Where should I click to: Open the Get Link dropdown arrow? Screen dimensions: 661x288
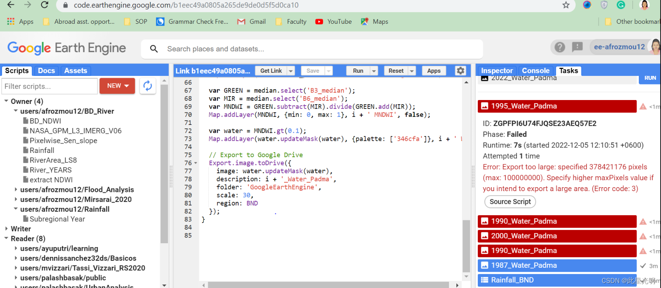(x=291, y=71)
